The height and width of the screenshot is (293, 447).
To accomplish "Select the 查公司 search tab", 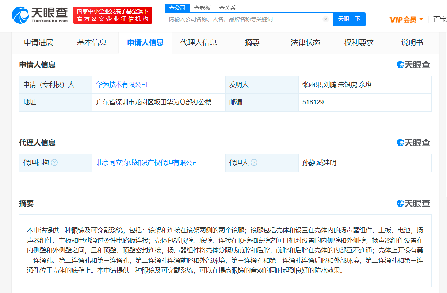I will (177, 8).
